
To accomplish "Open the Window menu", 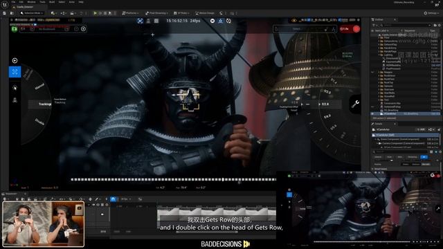I will 31,2.
